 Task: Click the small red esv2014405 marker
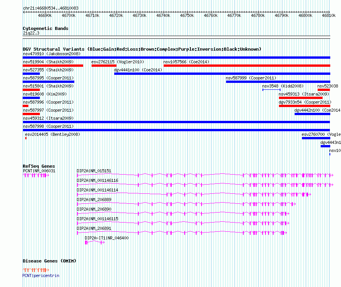(26, 138)
